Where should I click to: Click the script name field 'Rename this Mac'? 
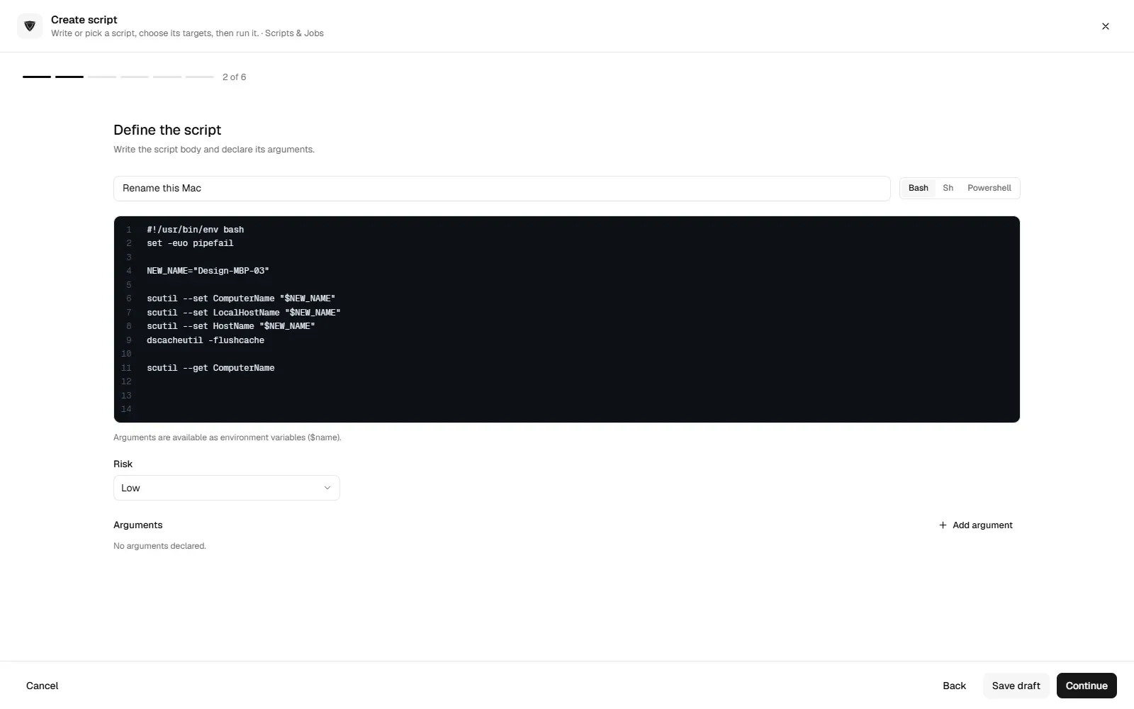pyautogui.click(x=502, y=189)
